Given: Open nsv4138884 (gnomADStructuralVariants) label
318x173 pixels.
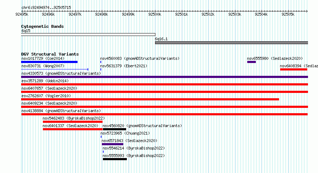Looking at the screenshot, I should pyautogui.click(x=61, y=111).
